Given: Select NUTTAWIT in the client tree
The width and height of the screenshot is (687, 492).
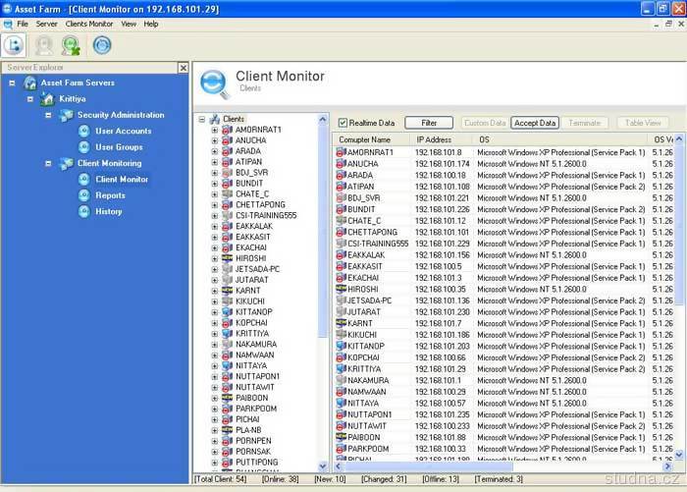Looking at the screenshot, I should (254, 388).
